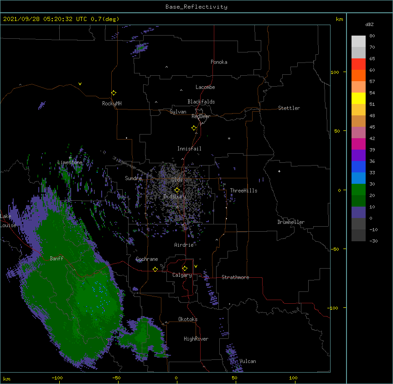This screenshot has height=384, width=393.
Task: Click the white plus marker north of Sundre
Action: point(127,138)
